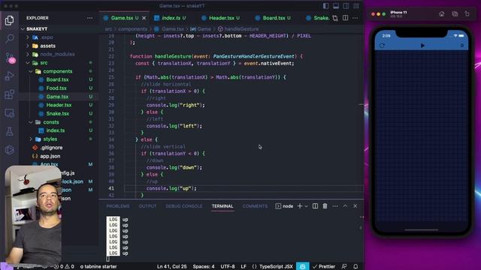Select the node terminal instance
The image size is (481, 270).
point(284,206)
